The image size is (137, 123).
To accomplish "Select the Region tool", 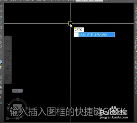I will [1, 87].
